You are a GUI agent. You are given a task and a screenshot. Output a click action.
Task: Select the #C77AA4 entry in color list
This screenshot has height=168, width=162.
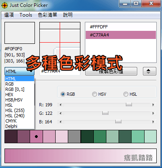click(121, 35)
